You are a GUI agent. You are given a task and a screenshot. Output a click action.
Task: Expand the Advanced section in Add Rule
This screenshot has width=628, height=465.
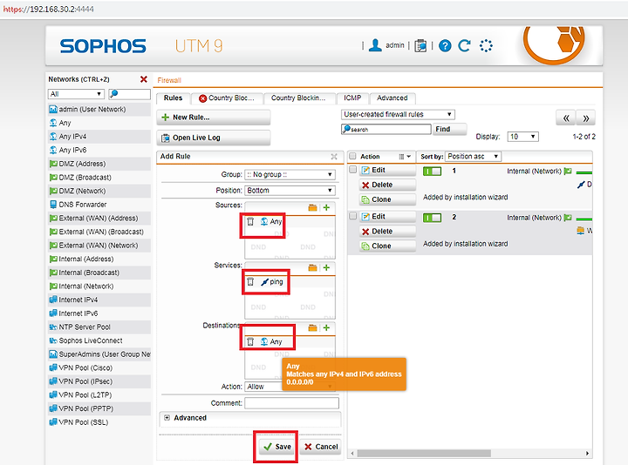click(167, 417)
